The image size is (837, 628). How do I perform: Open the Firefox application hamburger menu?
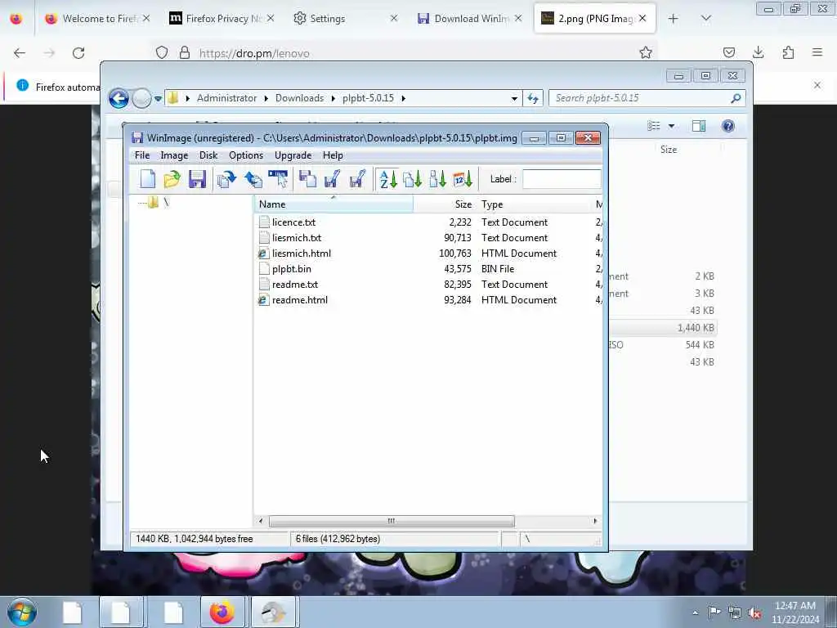tap(817, 52)
